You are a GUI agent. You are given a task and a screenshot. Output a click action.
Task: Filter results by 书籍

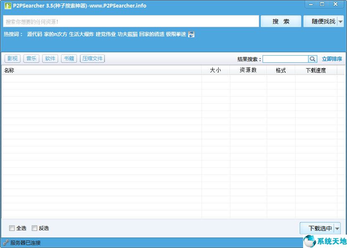tap(69, 59)
